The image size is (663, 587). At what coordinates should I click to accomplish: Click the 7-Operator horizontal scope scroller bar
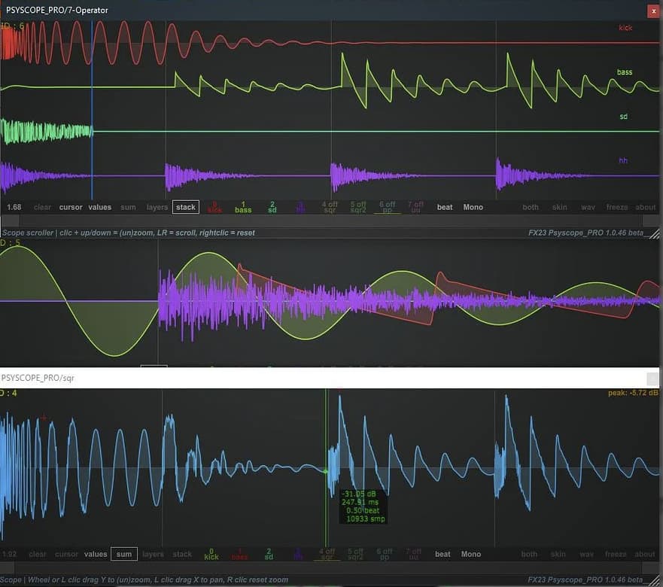(x=331, y=221)
